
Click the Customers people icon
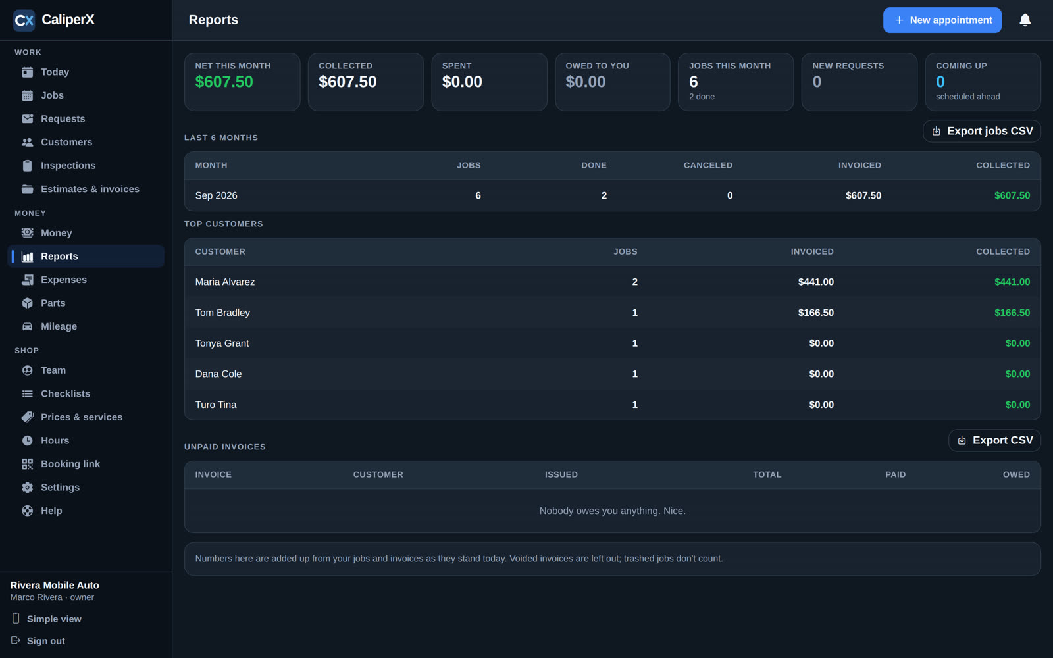[x=27, y=142]
